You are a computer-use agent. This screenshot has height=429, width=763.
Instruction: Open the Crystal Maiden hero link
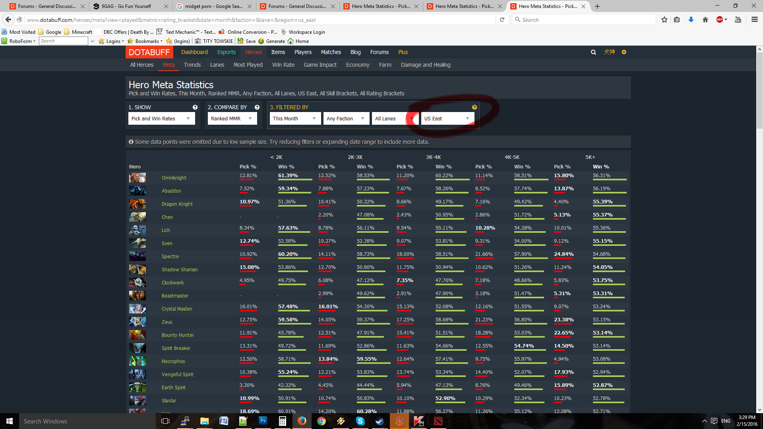177,309
